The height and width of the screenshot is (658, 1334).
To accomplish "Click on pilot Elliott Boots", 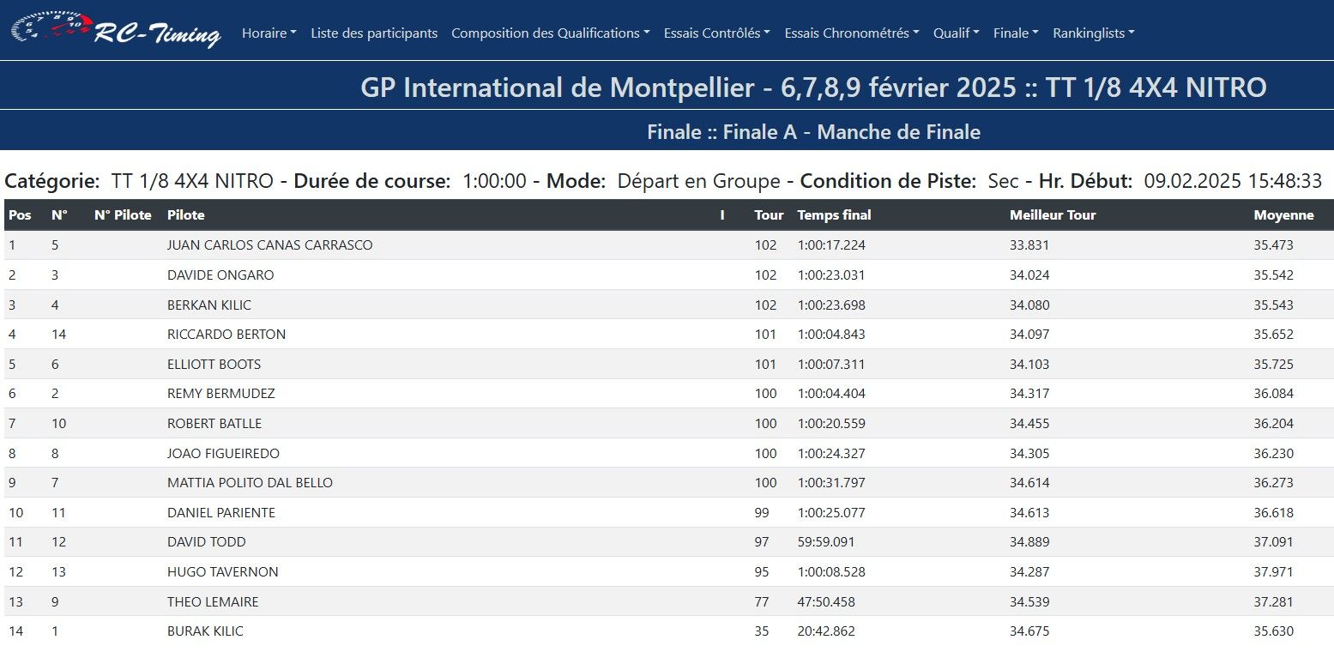I will (x=214, y=365).
